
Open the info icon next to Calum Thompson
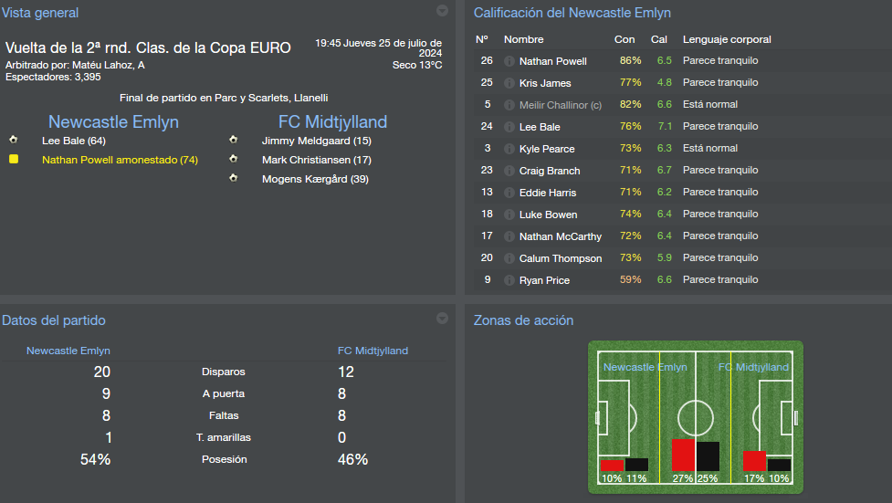click(509, 258)
